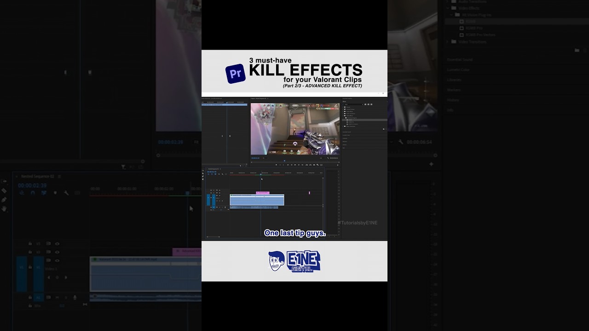Expand the Video Transitions folder

point(343,126)
